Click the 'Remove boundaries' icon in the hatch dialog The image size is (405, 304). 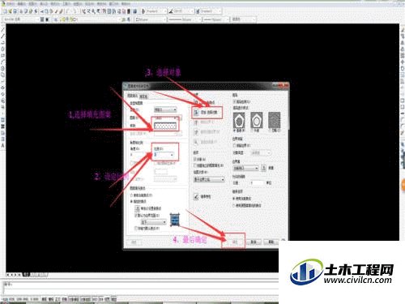click(x=196, y=122)
